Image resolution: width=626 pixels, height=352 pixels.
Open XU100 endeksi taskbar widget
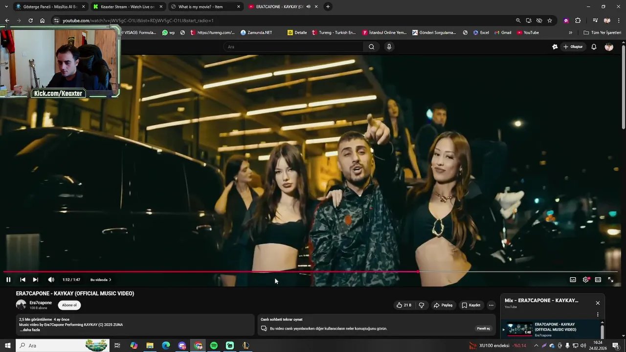(498, 346)
